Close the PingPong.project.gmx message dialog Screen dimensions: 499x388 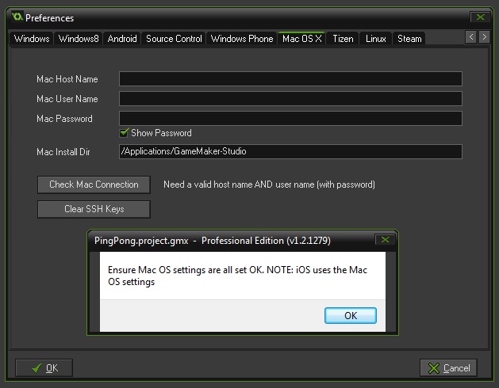(384, 239)
